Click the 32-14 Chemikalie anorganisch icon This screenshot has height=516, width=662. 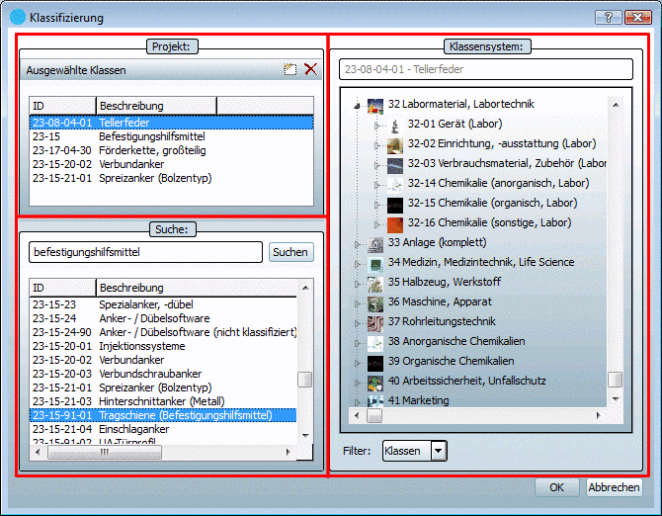tap(395, 185)
